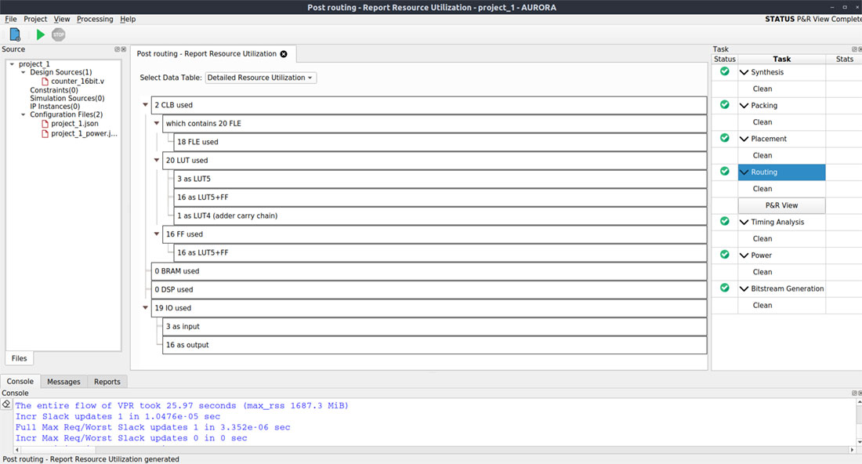Select the Files tab in Source panel
The image size is (862, 464).
pyautogui.click(x=20, y=358)
